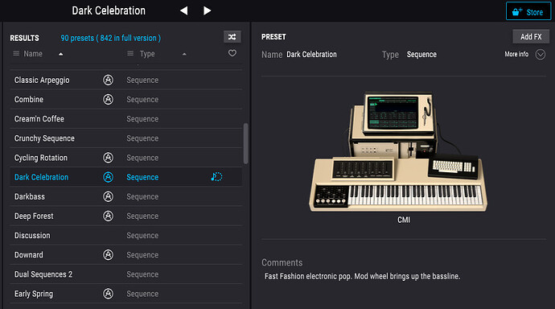This screenshot has width=555, height=309.
Task: Click Arturia logo icon on Deep Forest
Action: 108,216
